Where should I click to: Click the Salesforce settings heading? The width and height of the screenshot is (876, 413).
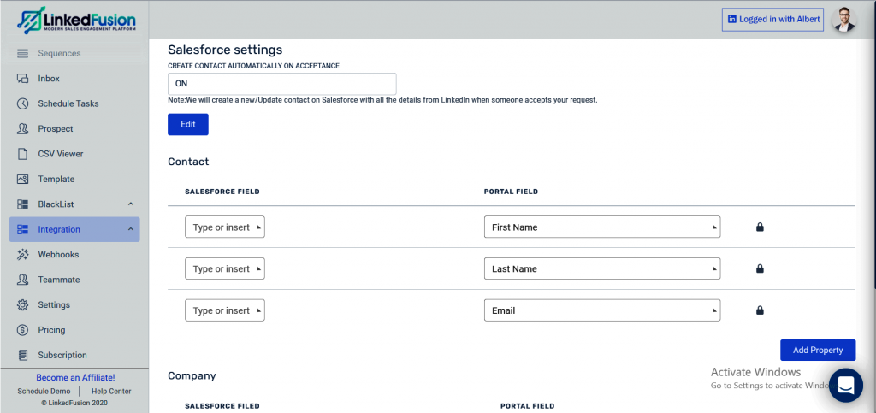pyautogui.click(x=225, y=50)
